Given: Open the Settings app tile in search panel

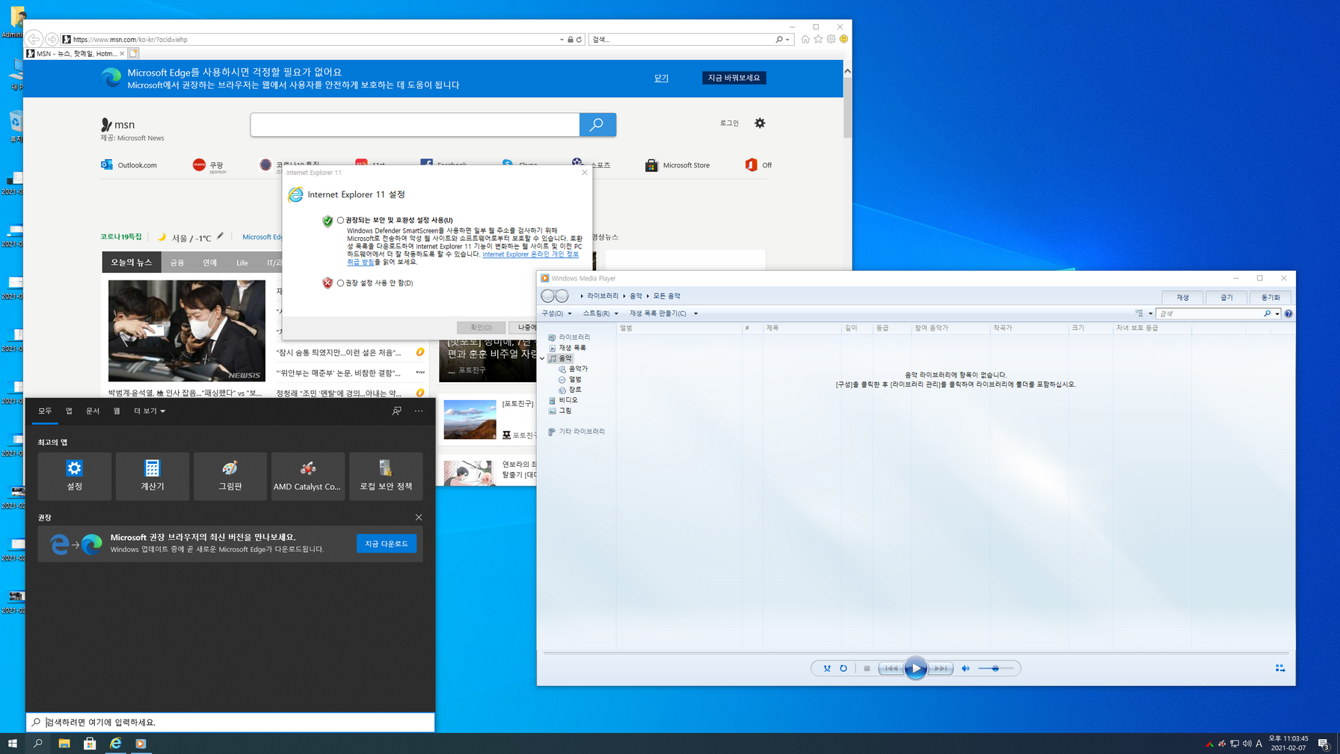Looking at the screenshot, I should click(x=74, y=476).
